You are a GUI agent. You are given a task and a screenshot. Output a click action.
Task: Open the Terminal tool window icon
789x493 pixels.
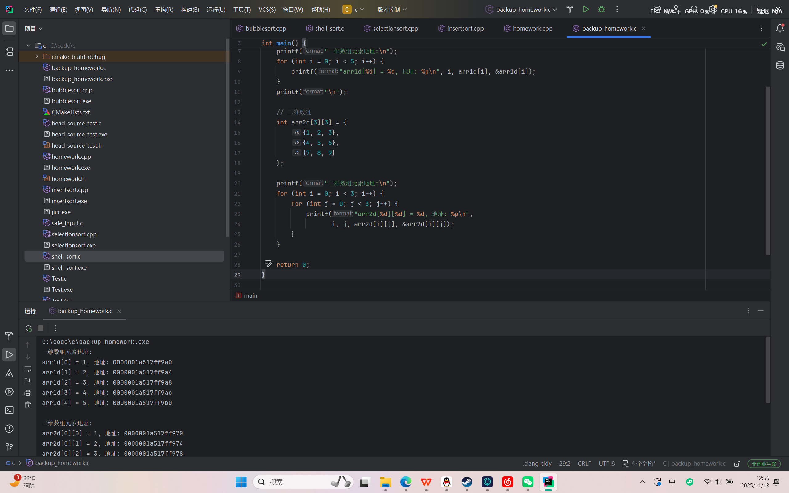[x=9, y=410]
